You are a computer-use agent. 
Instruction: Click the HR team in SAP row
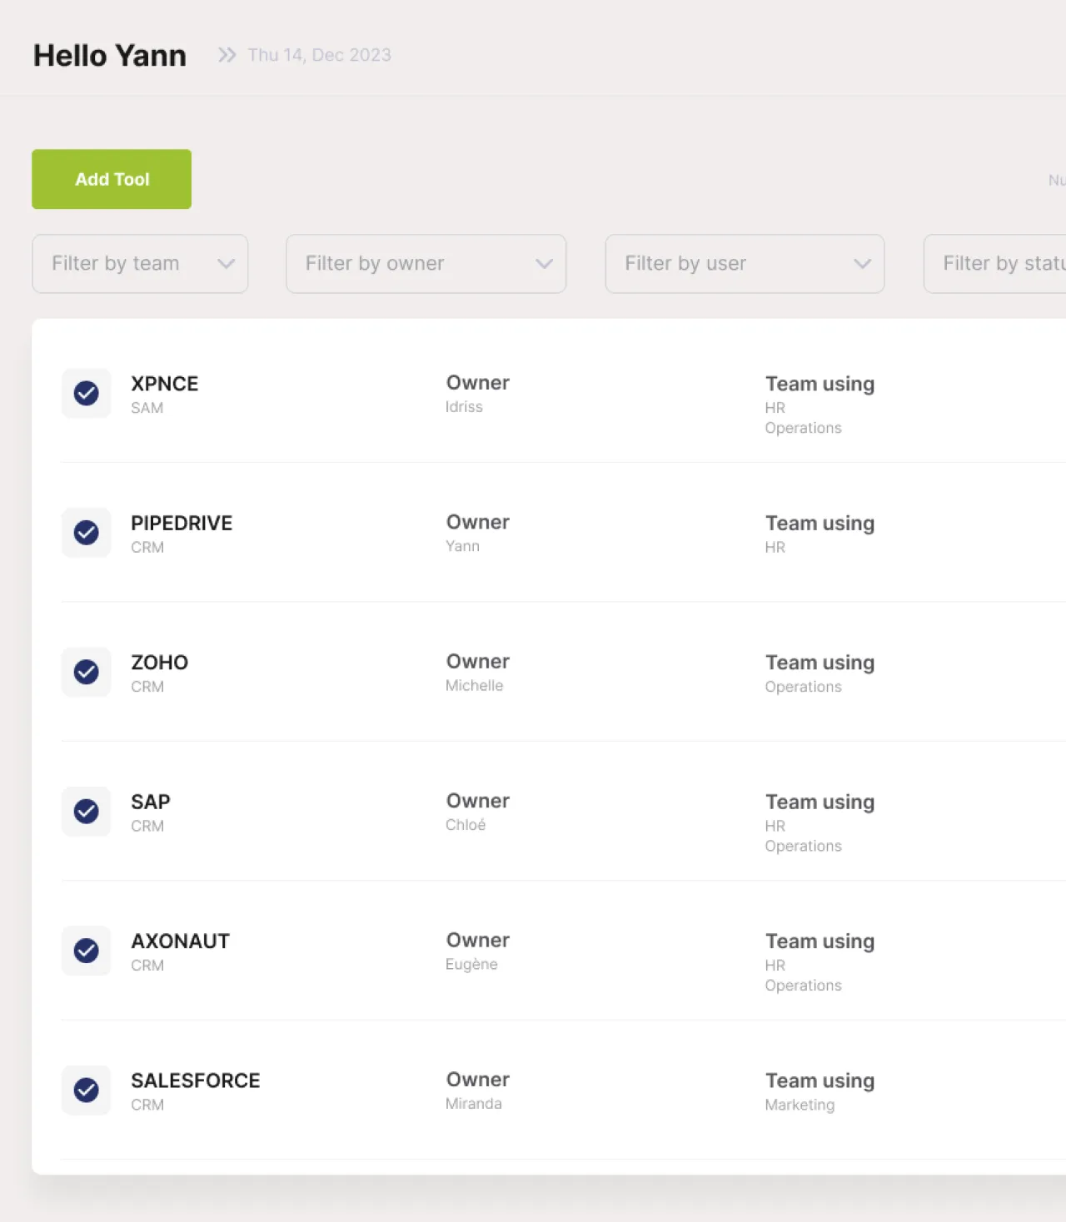click(x=775, y=826)
